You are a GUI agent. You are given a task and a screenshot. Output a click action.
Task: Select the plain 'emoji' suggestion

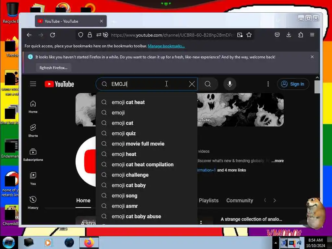147,113
